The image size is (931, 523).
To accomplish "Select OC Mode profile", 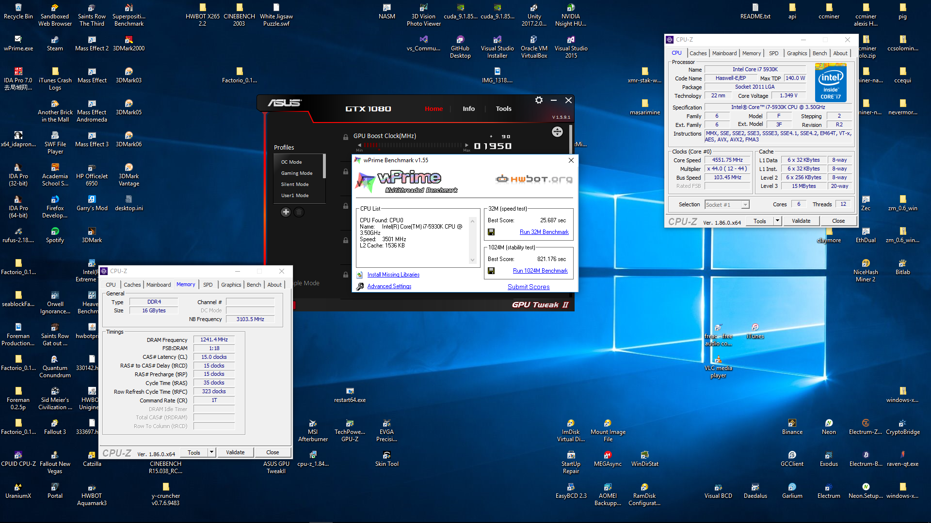I will tap(291, 162).
